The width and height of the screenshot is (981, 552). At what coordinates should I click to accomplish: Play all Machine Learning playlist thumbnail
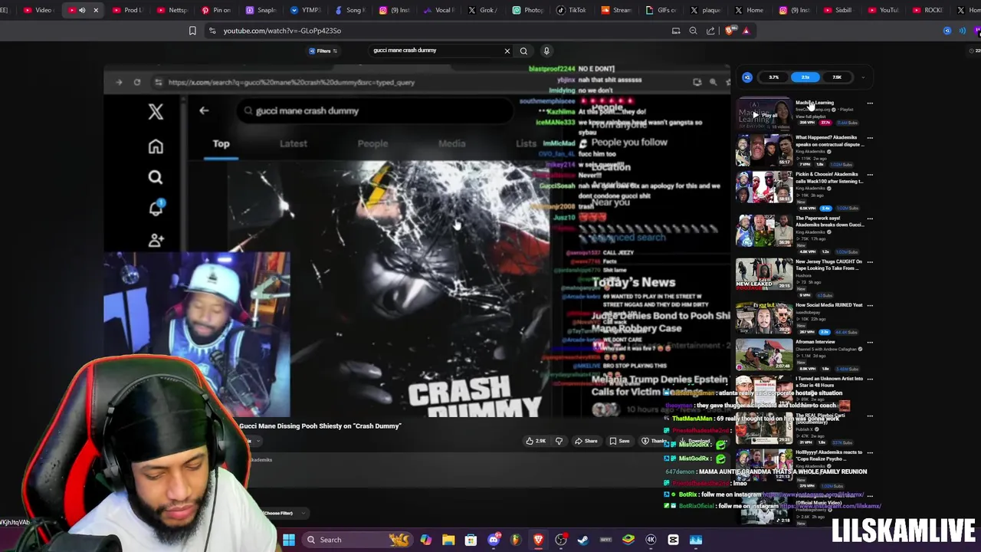764,113
